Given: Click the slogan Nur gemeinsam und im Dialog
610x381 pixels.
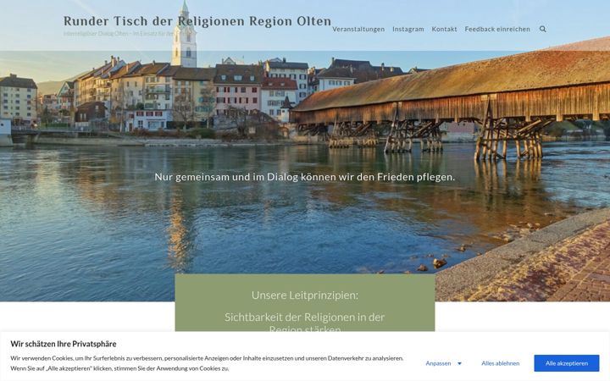Looking at the screenshot, I should (x=305, y=177).
